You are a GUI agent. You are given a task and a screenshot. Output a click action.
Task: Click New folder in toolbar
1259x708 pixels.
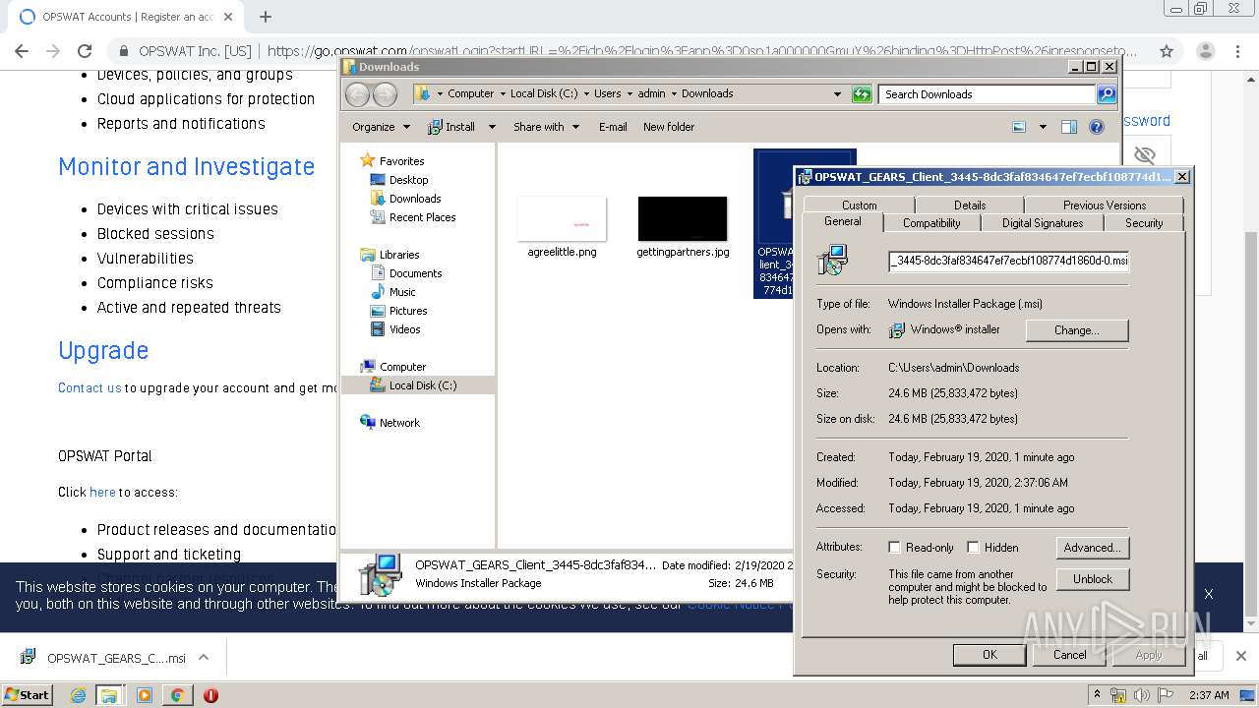click(669, 127)
